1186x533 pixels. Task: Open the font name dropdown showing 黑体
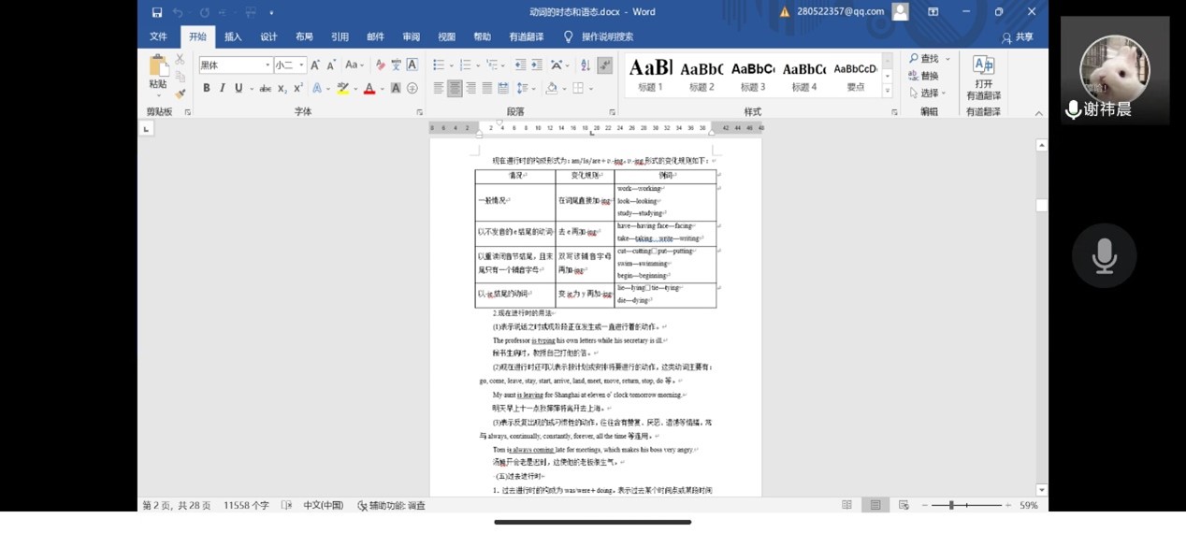pyautogui.click(x=268, y=65)
